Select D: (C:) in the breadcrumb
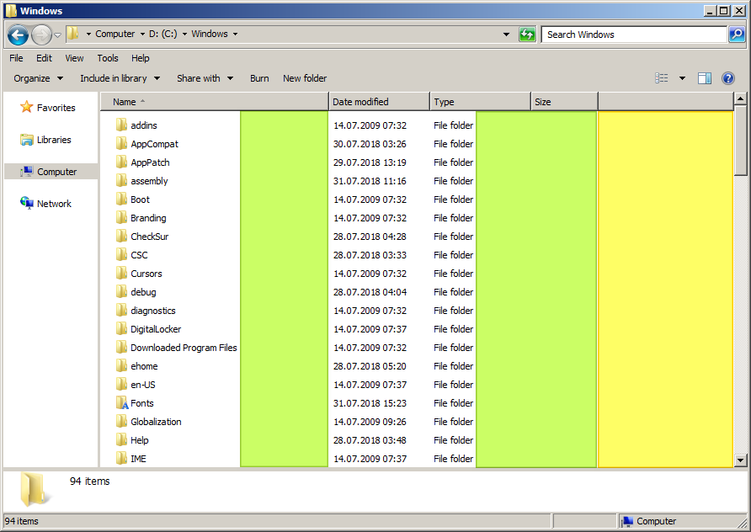Image resolution: width=751 pixels, height=532 pixels. tap(162, 34)
